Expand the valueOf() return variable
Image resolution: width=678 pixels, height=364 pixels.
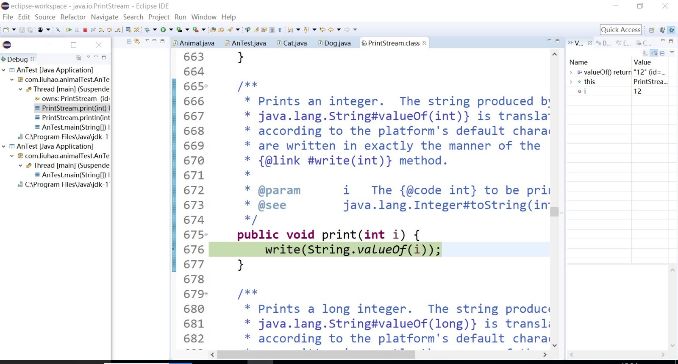(x=571, y=72)
